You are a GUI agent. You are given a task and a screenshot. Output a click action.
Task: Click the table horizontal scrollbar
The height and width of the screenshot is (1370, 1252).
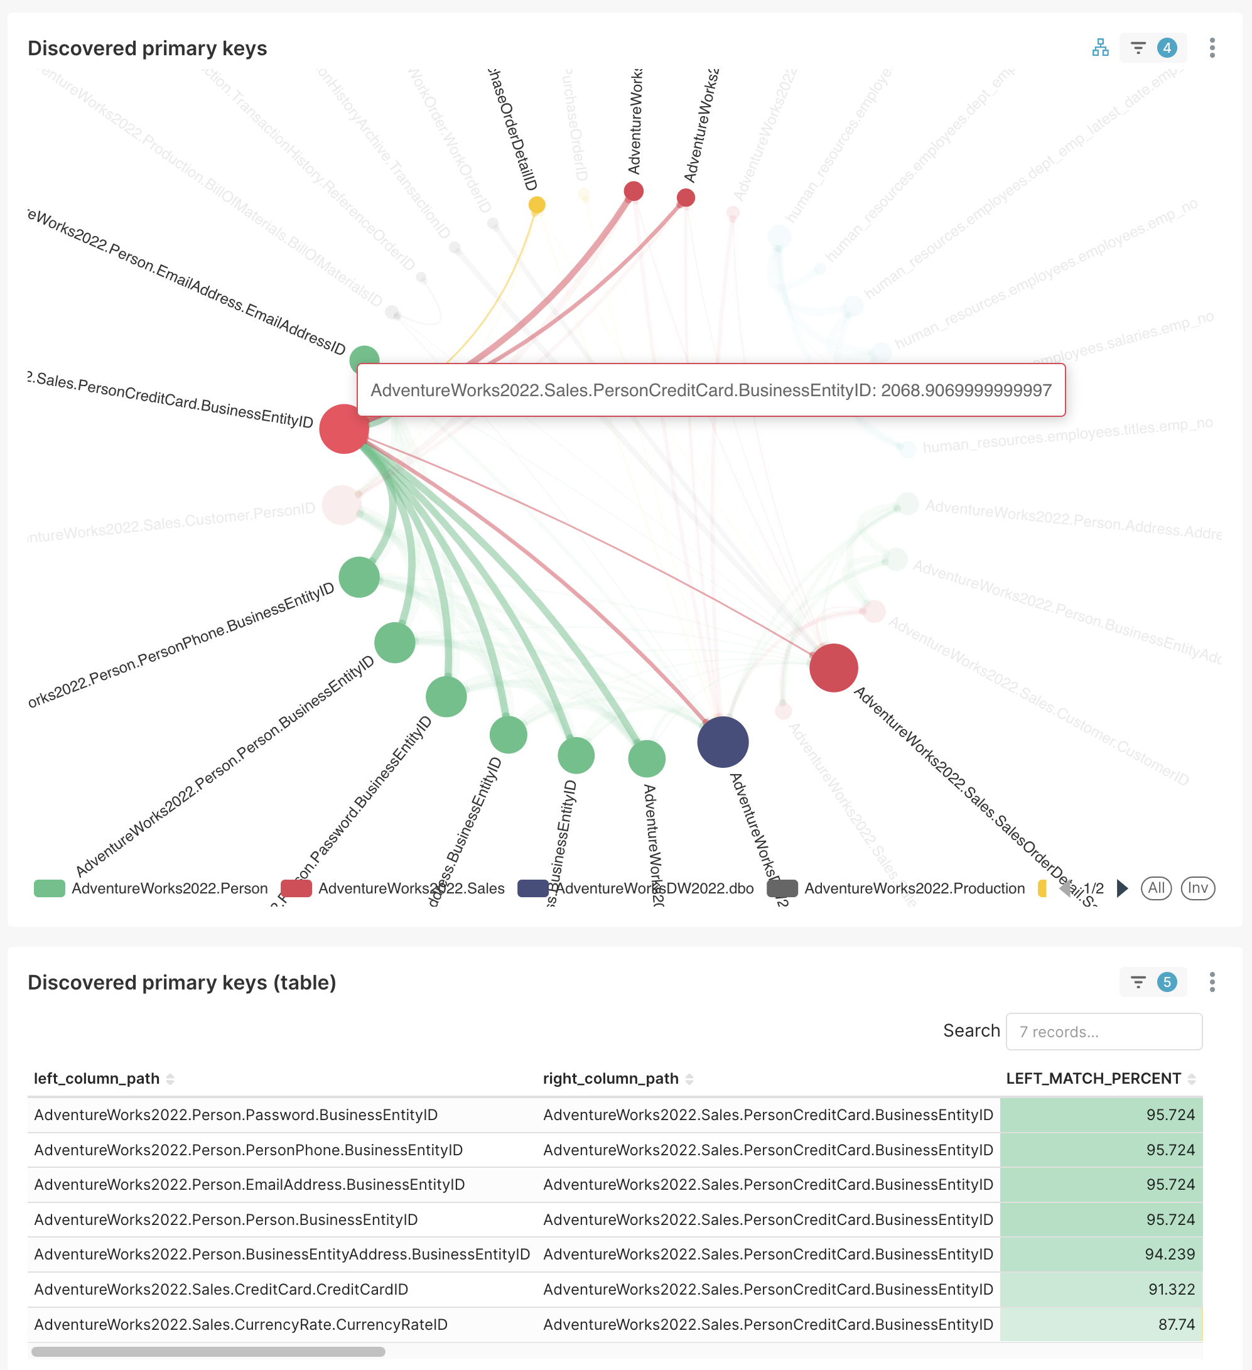208,1352
